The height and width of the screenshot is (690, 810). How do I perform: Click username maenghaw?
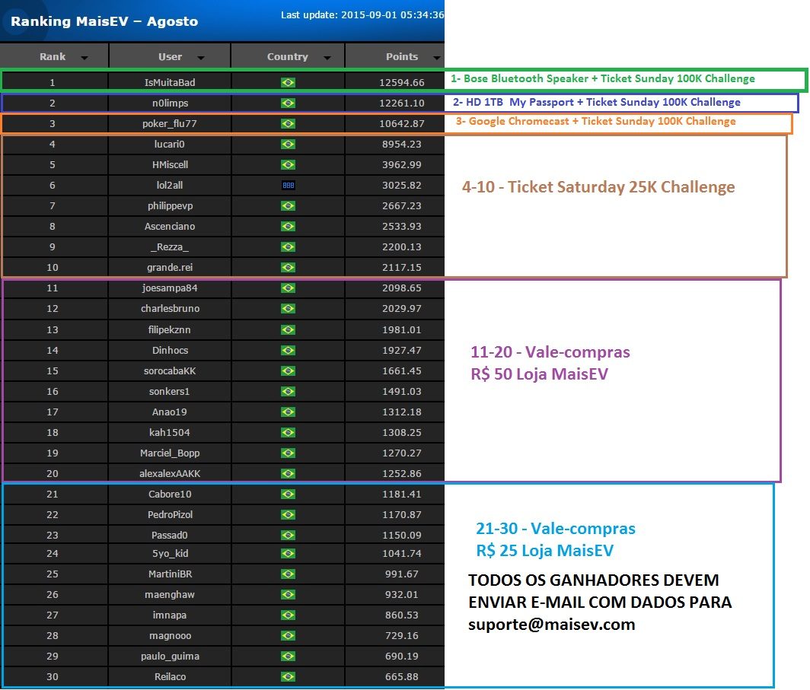(170, 594)
